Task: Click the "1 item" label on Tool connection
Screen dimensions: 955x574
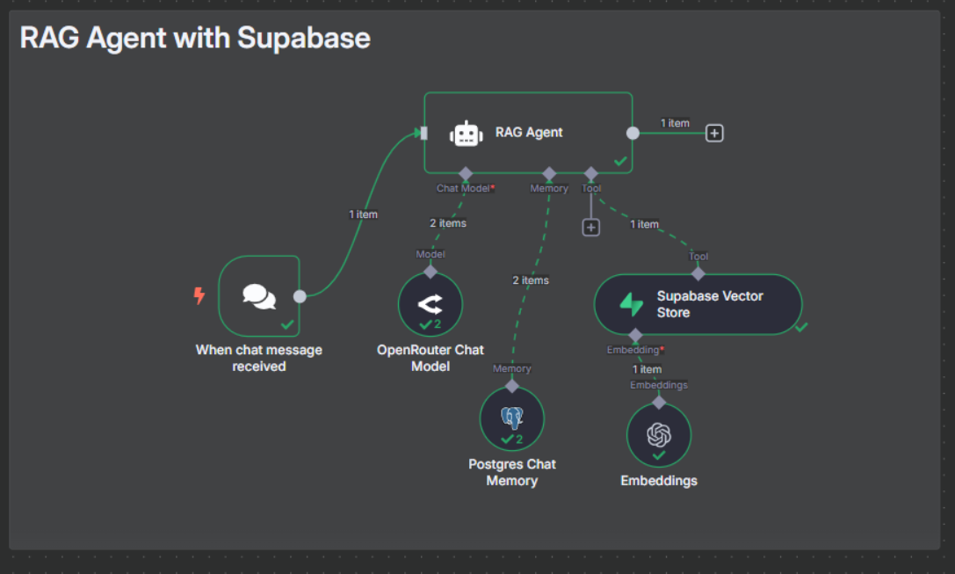Action: pyautogui.click(x=644, y=224)
